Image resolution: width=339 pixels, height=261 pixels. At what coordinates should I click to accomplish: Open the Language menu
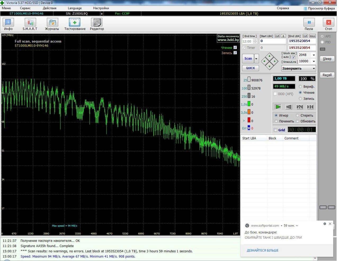(x=75, y=8)
